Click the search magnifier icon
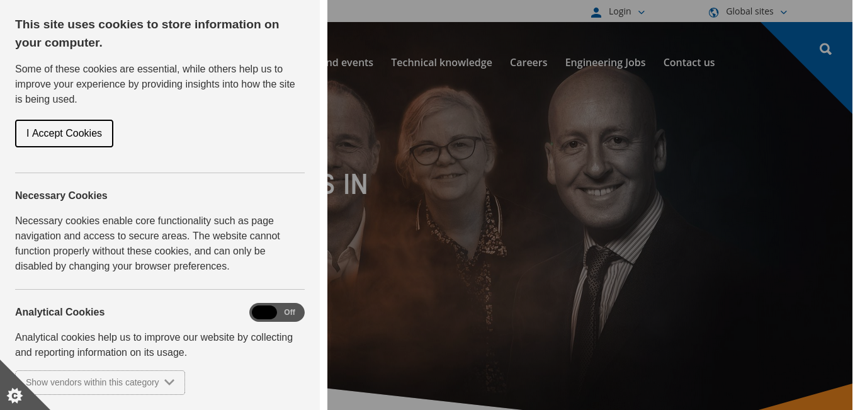The width and height of the screenshot is (860, 410). 825,49
